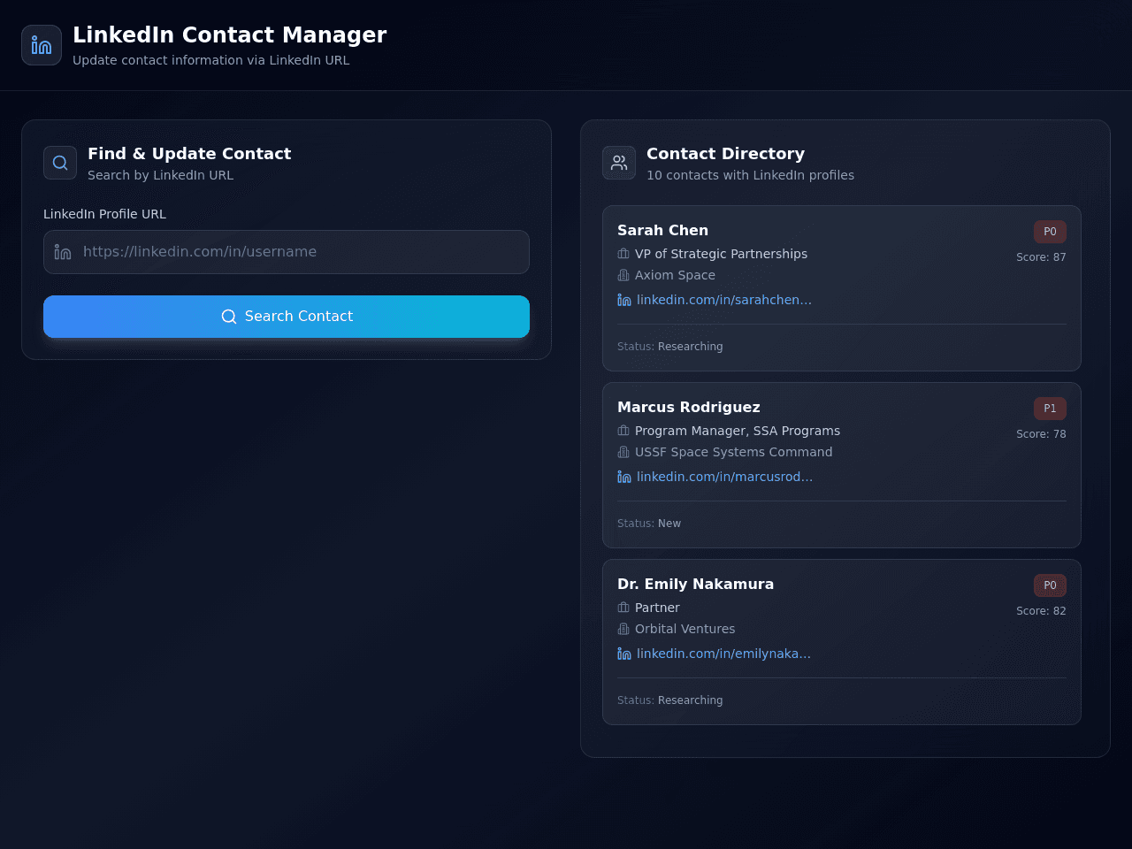The image size is (1132, 849).
Task: Click the Partner title text
Action: click(x=657, y=608)
